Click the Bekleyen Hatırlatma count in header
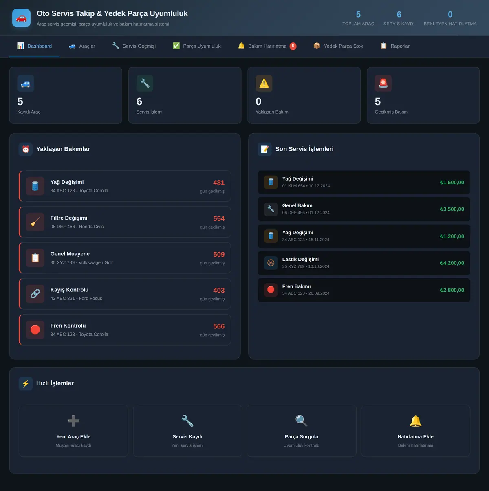 [x=450, y=15]
